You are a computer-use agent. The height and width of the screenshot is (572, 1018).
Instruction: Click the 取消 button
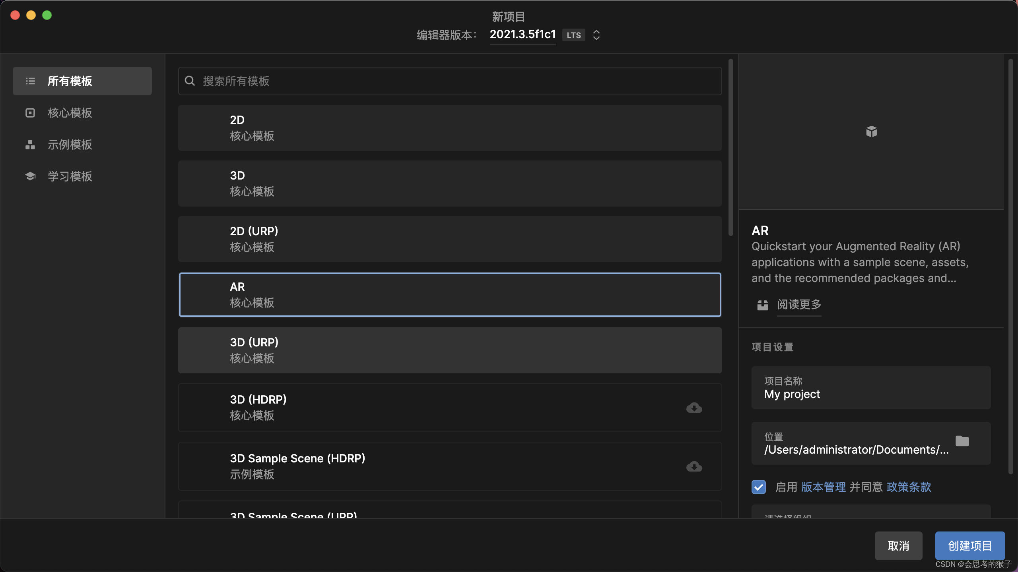898,545
